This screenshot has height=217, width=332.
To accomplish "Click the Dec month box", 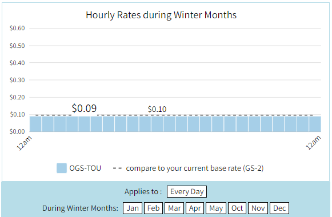I will (279, 208).
